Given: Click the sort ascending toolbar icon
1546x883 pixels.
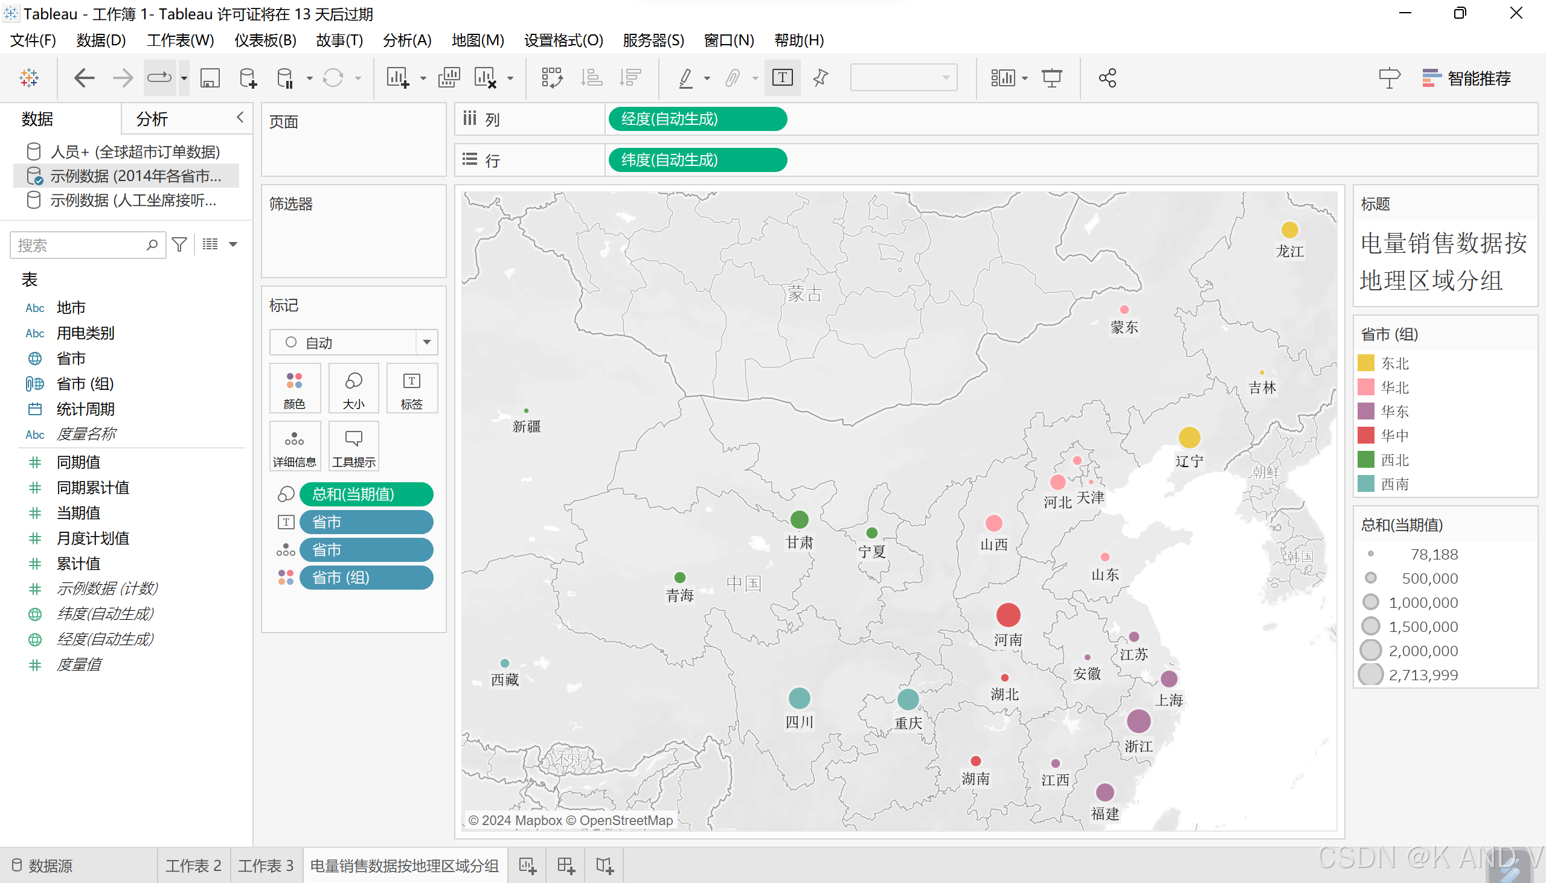Looking at the screenshot, I should pyautogui.click(x=591, y=78).
